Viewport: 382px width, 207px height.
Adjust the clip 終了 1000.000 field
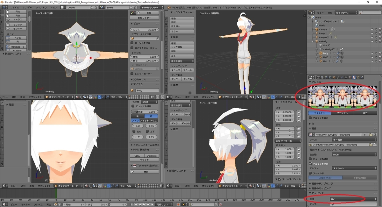pos(145,61)
